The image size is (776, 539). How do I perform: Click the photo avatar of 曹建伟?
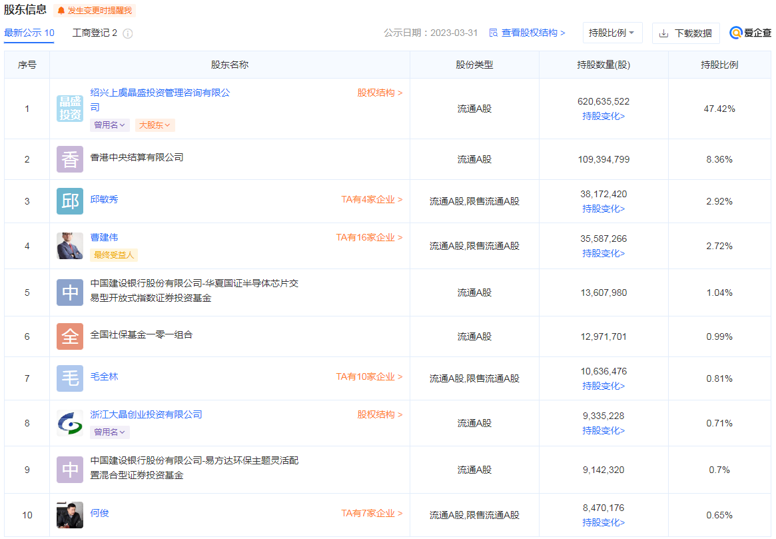click(70, 246)
